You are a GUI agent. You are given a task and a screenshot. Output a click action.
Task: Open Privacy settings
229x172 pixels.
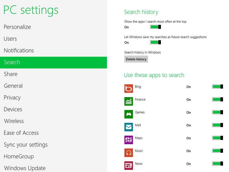[x=54, y=98]
